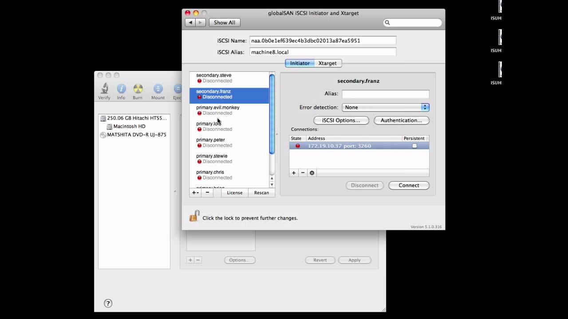Viewport: 568px width, 319px height.
Task: Click the target list scroll up arrow
Action: pyautogui.click(x=272, y=178)
